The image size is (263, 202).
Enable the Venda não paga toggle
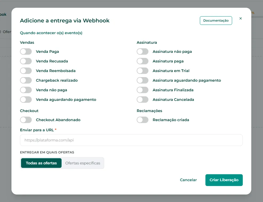(x=26, y=90)
